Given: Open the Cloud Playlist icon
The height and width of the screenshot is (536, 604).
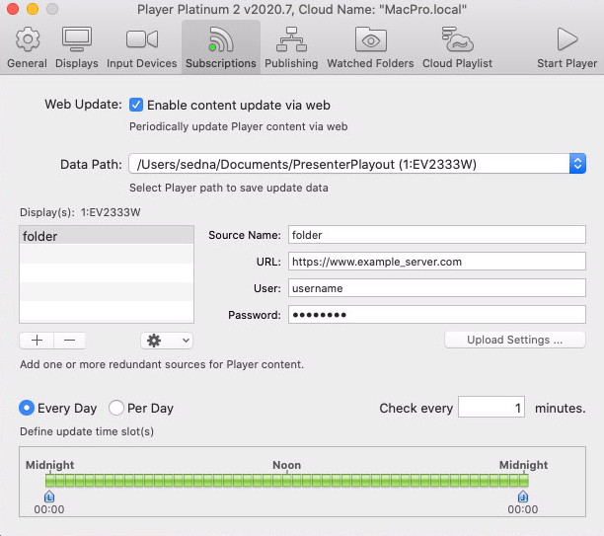Looking at the screenshot, I should point(457,39).
